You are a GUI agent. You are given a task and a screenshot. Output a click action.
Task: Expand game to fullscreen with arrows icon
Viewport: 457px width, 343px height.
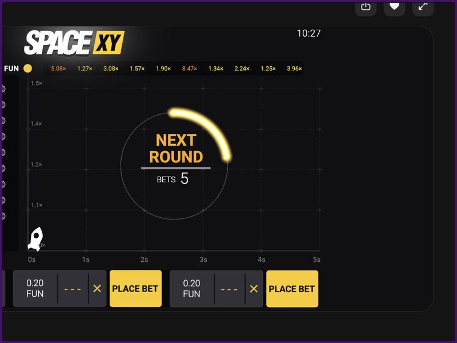tap(423, 7)
